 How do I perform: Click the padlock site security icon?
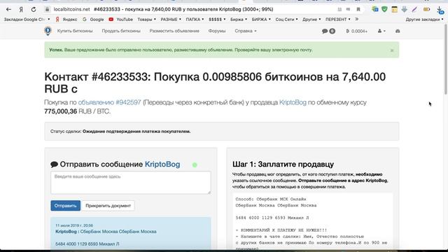click(47, 9)
